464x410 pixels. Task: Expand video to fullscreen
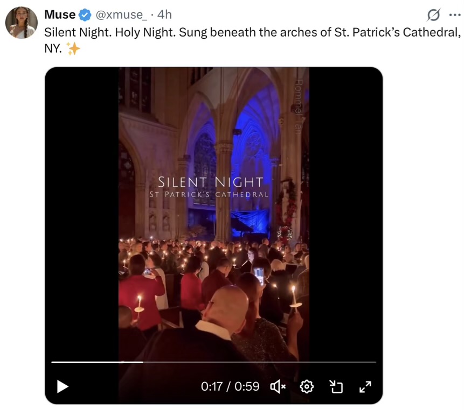click(x=365, y=386)
